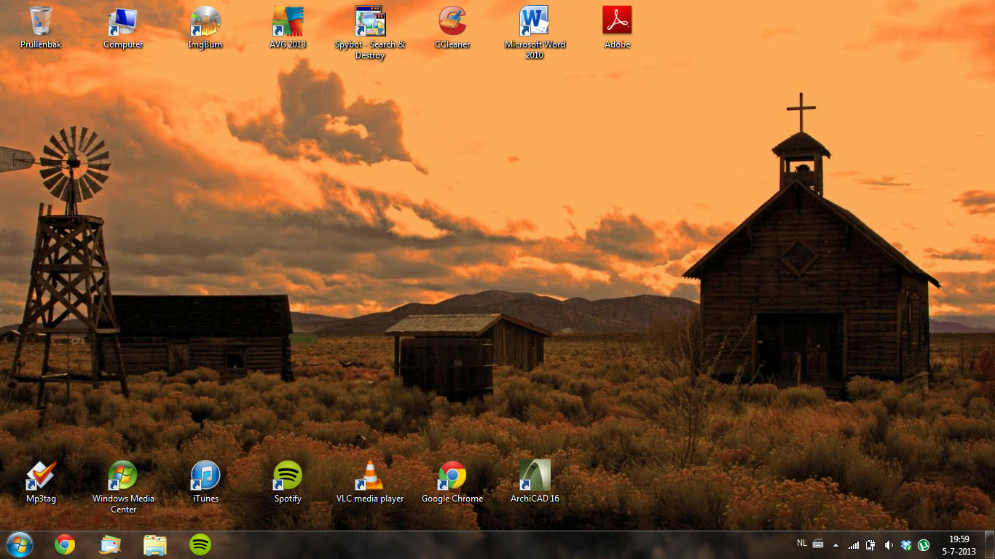995x559 pixels.
Task: Select the iTunes desktop shortcut
Action: coord(205,476)
